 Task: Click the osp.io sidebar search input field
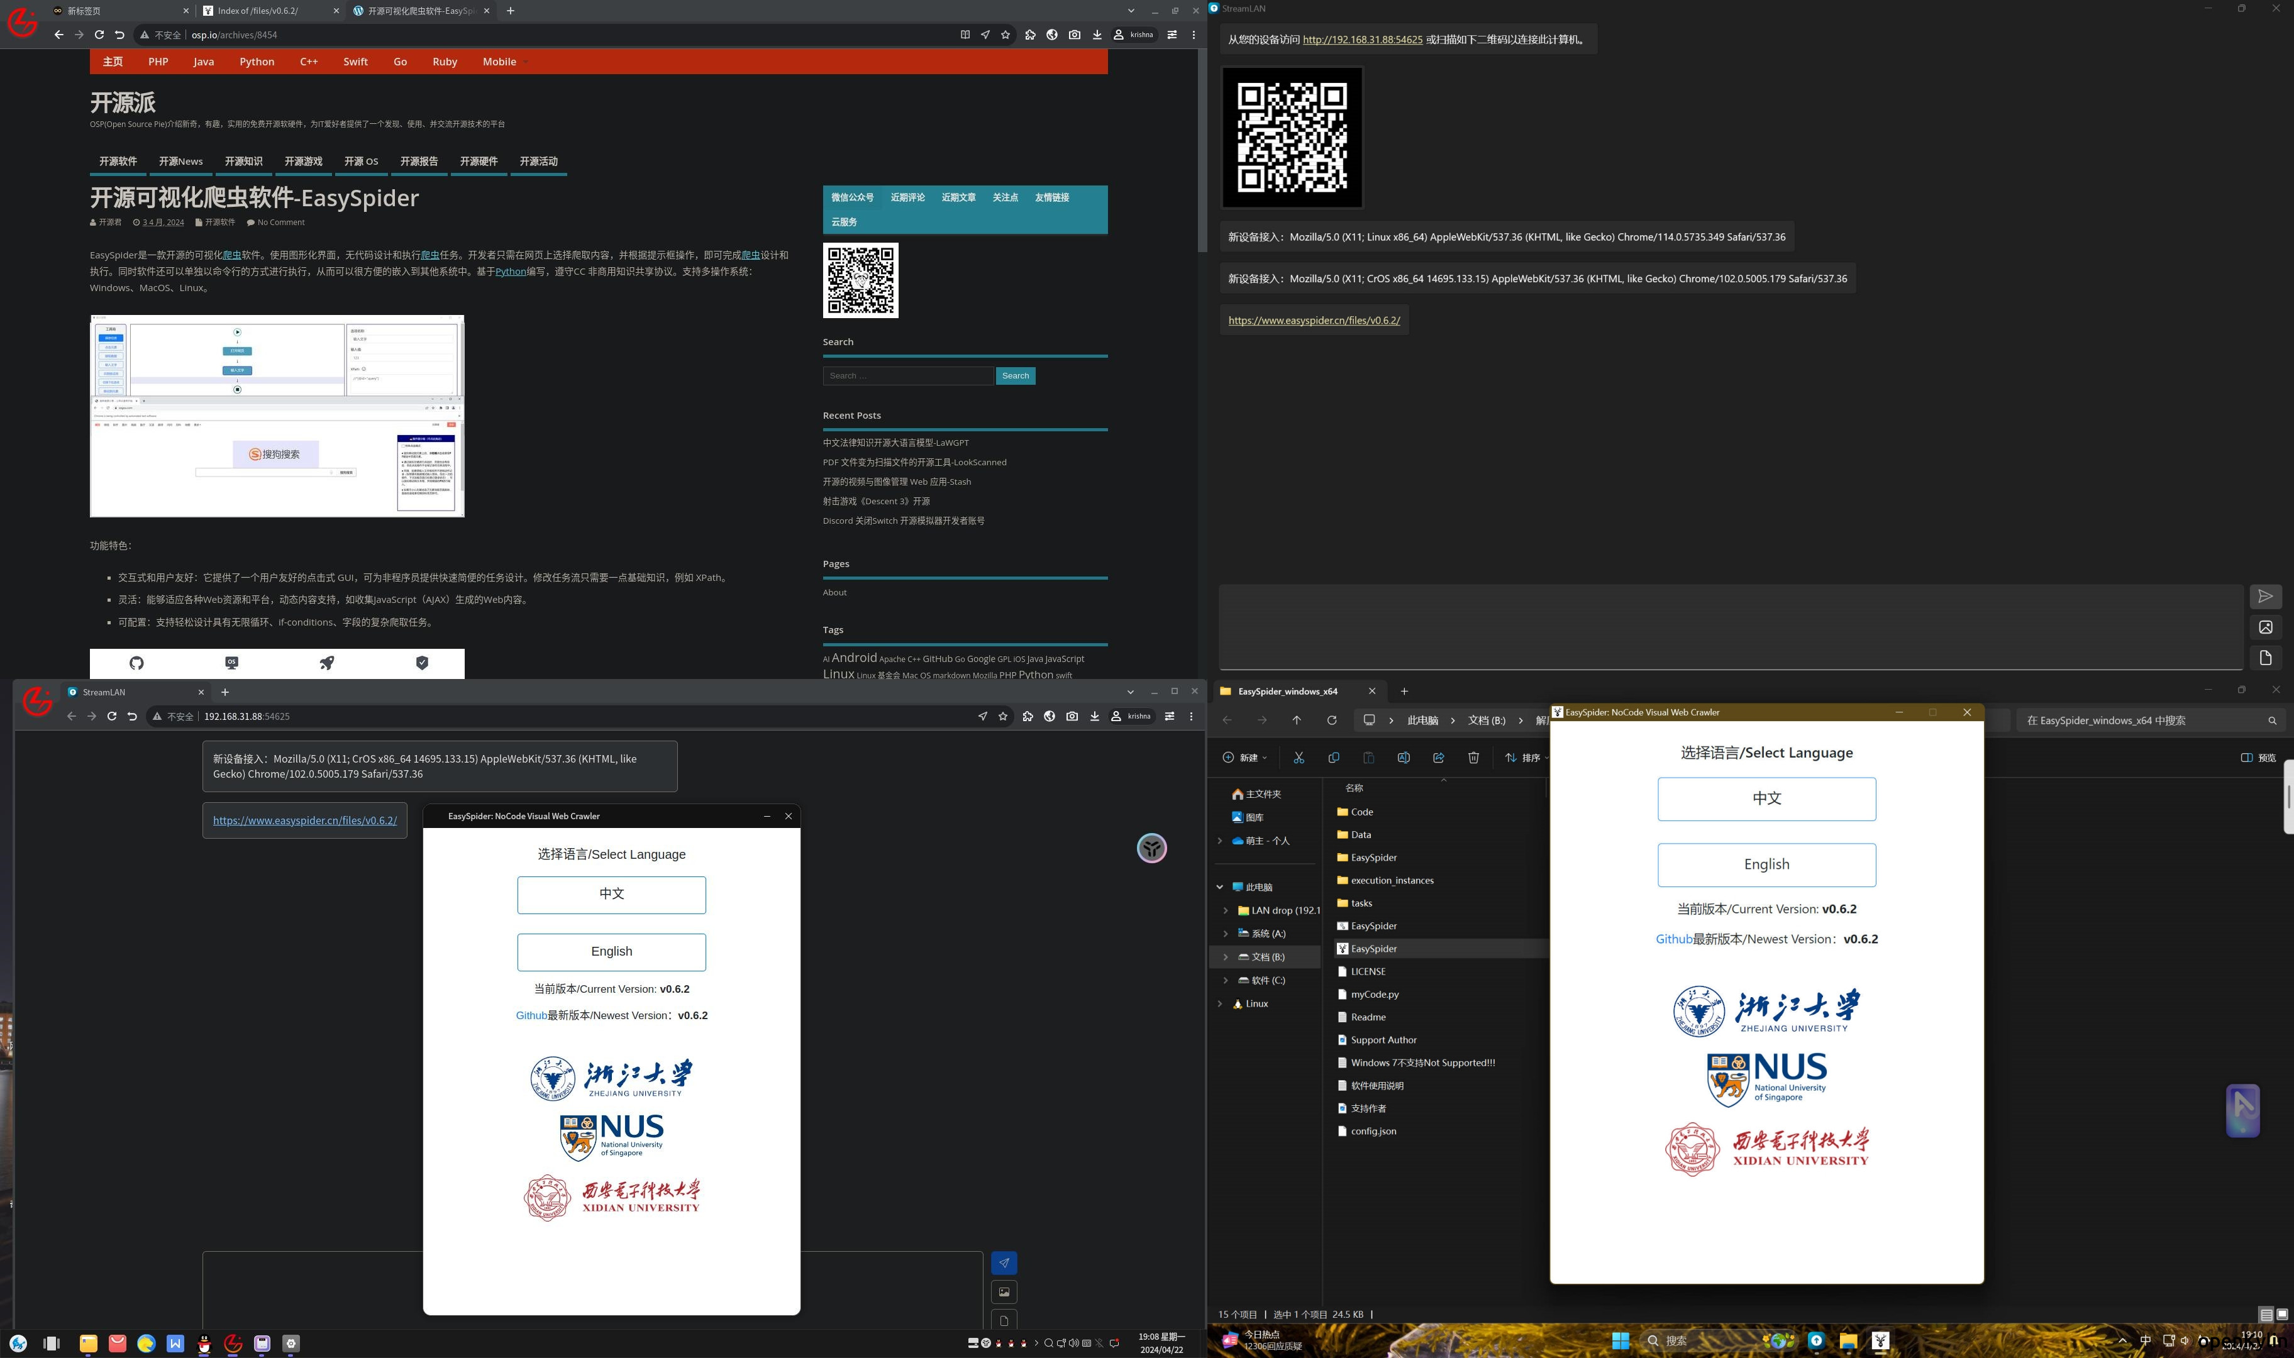click(x=907, y=375)
